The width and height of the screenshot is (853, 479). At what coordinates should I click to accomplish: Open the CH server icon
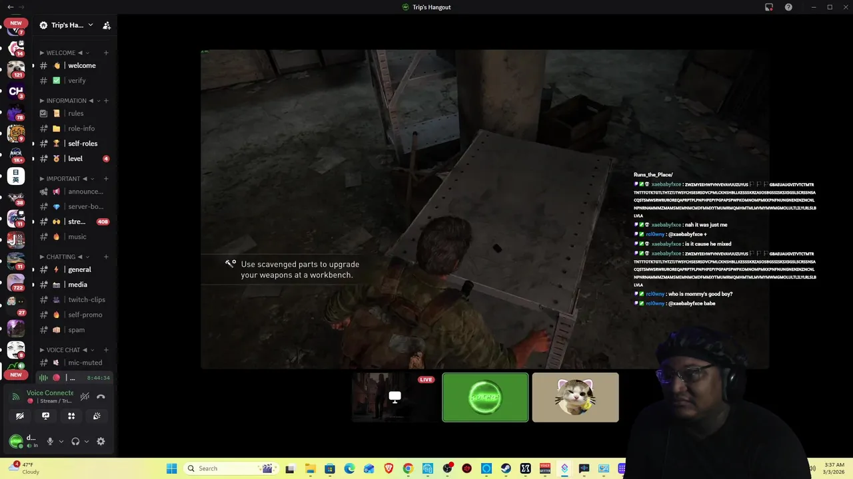[x=16, y=90]
